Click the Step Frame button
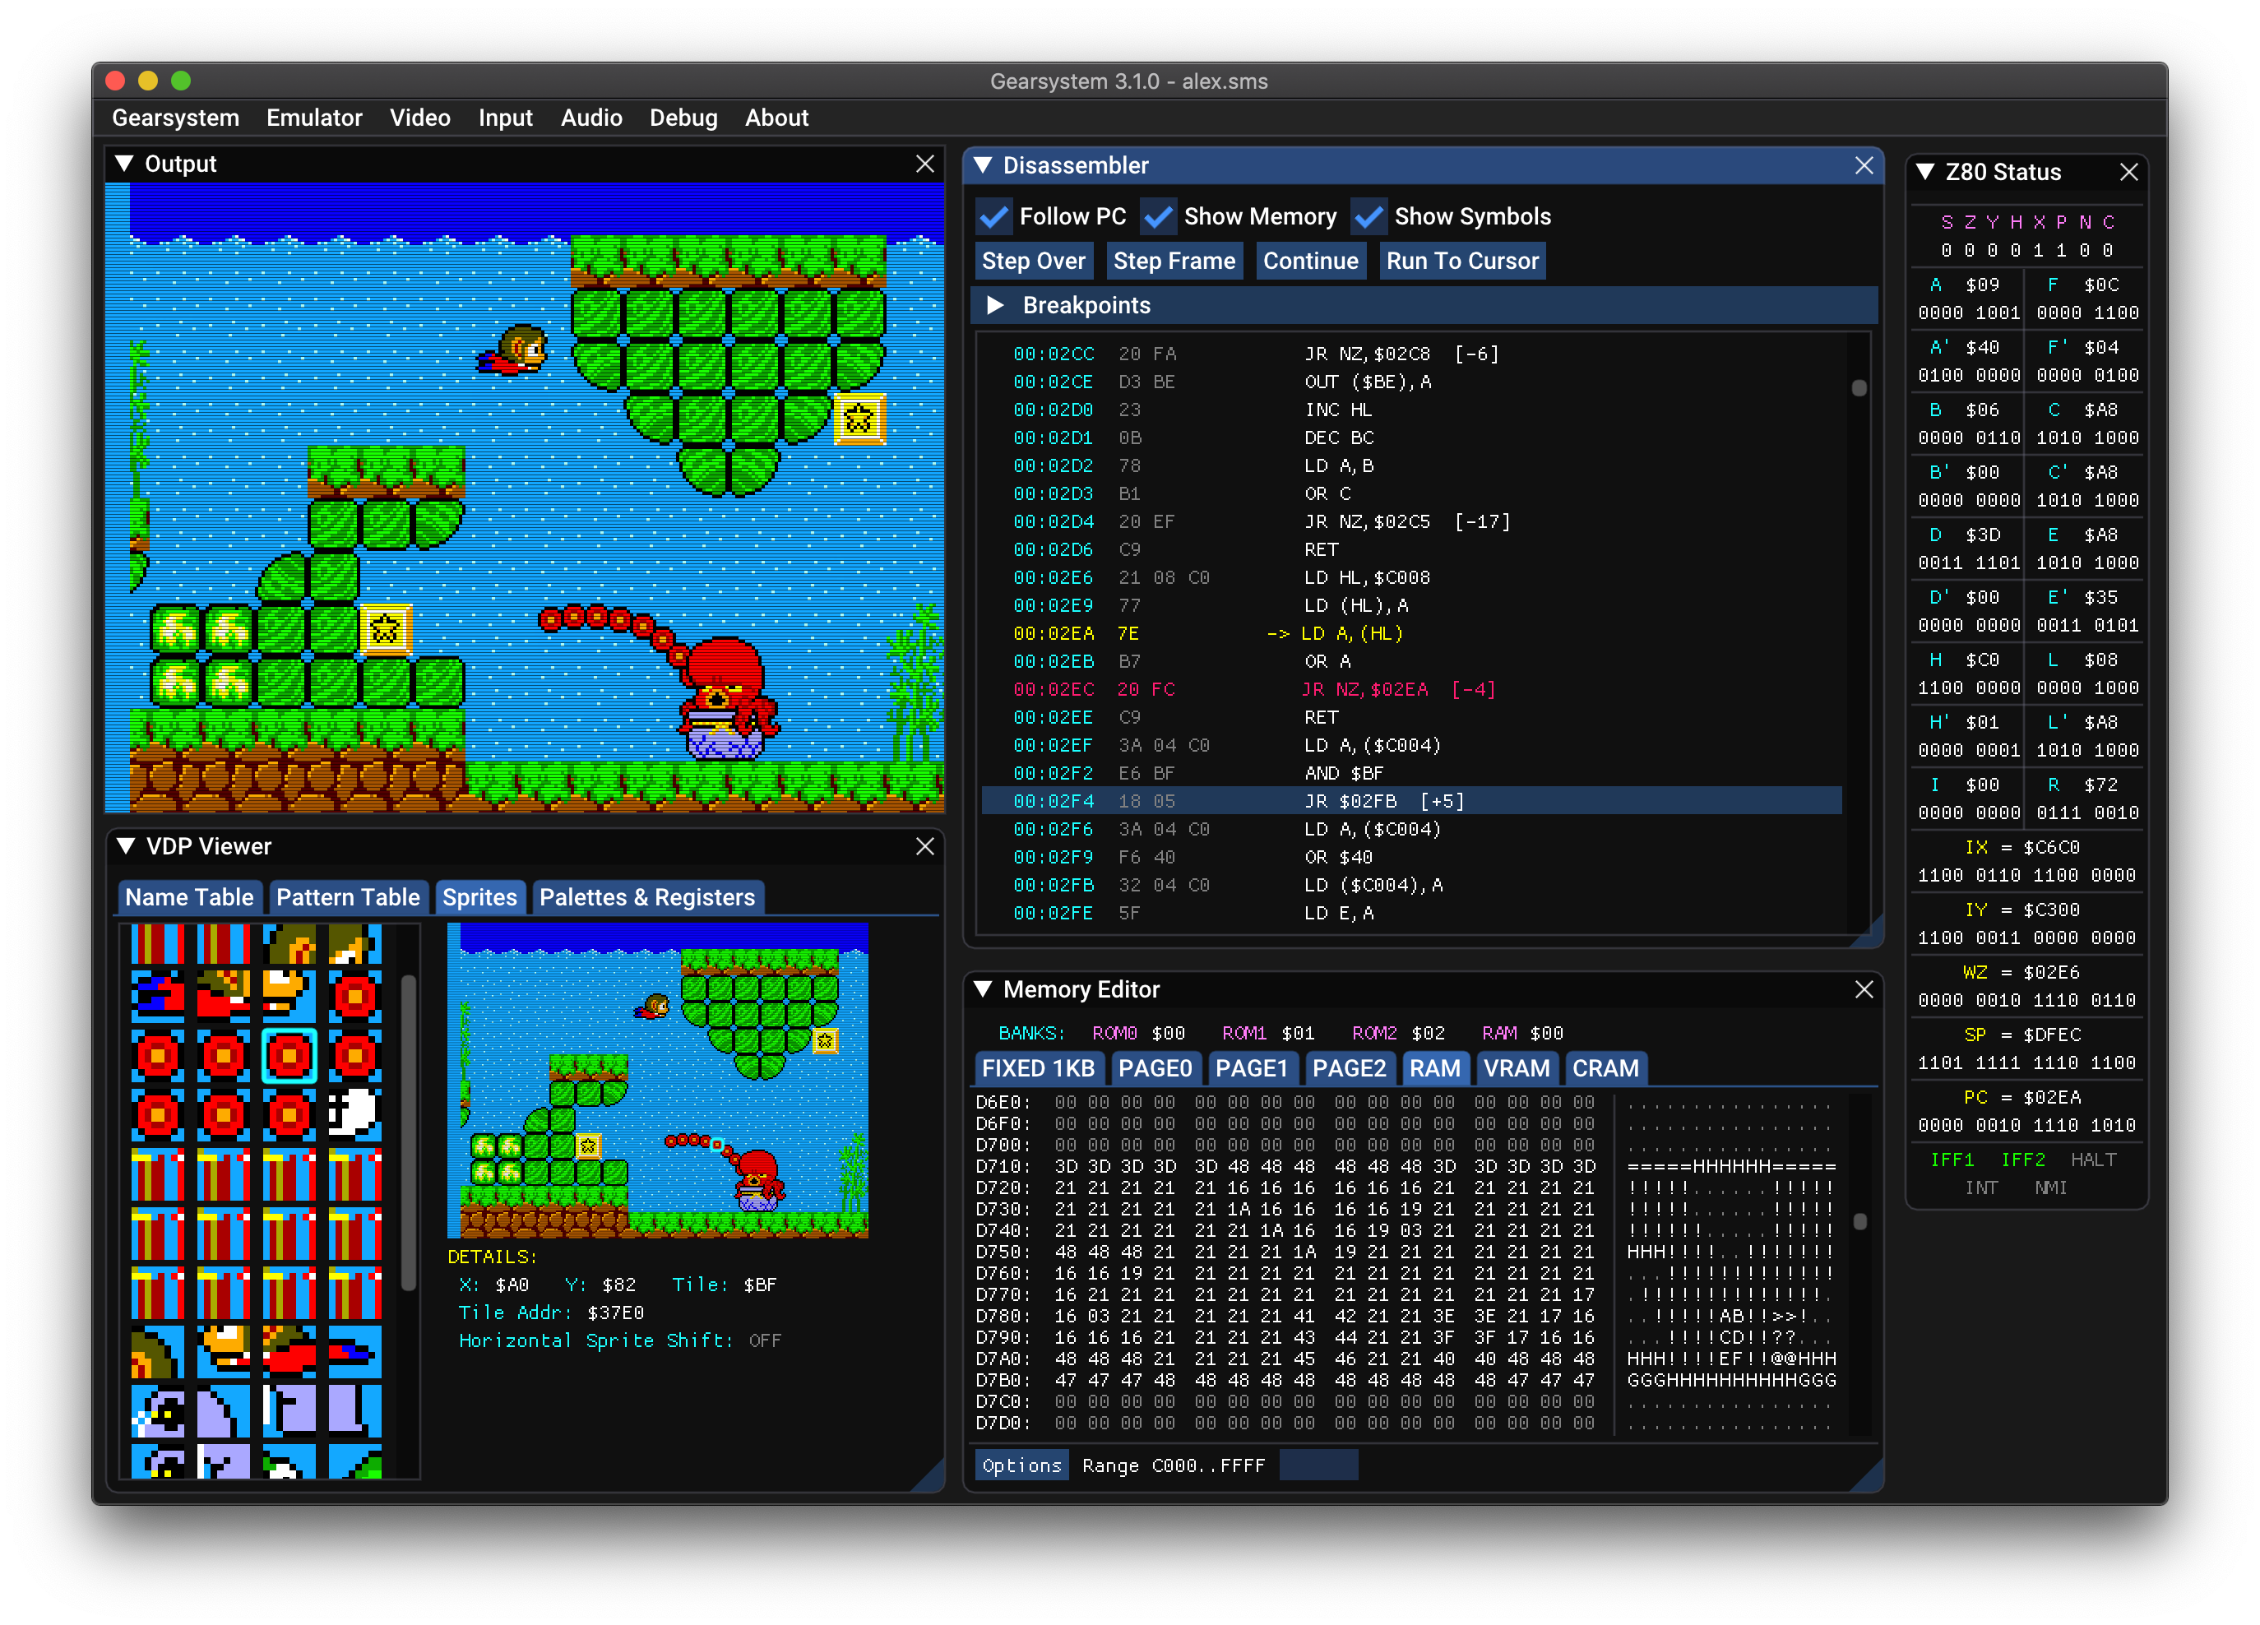The image size is (2260, 1625). pos(1174,261)
